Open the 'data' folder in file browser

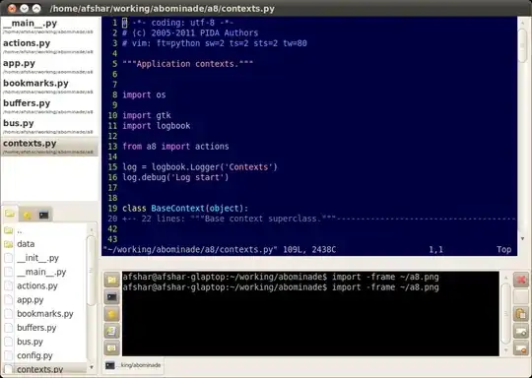click(44, 244)
